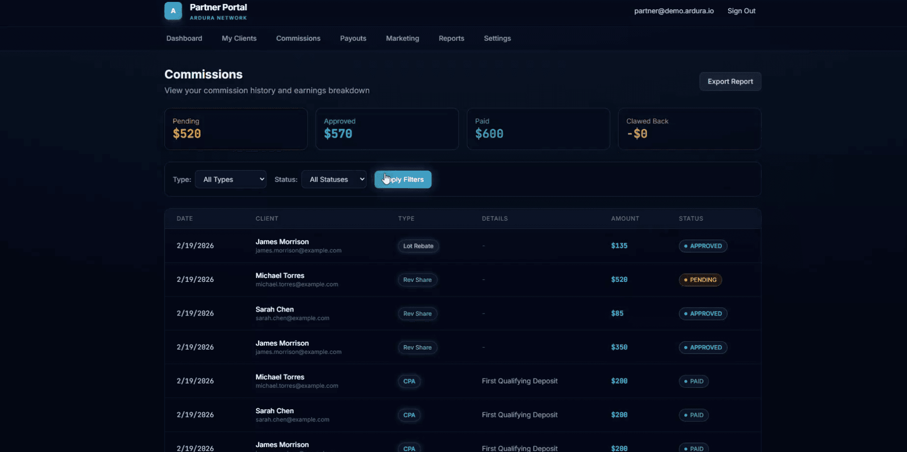Image resolution: width=907 pixels, height=452 pixels.
Task: Click sarah.chen@example.com in Rev Share row
Action: coord(292,318)
